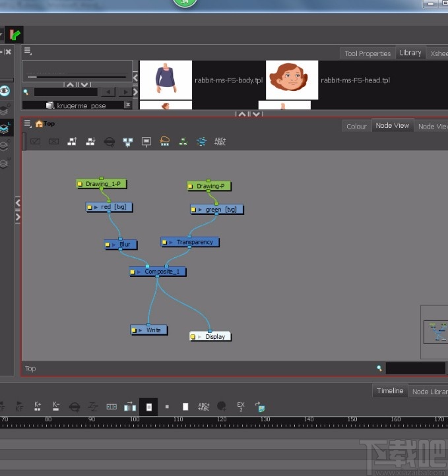Open the Library panel hamburger menu
448x476 pixels.
tap(28, 51)
